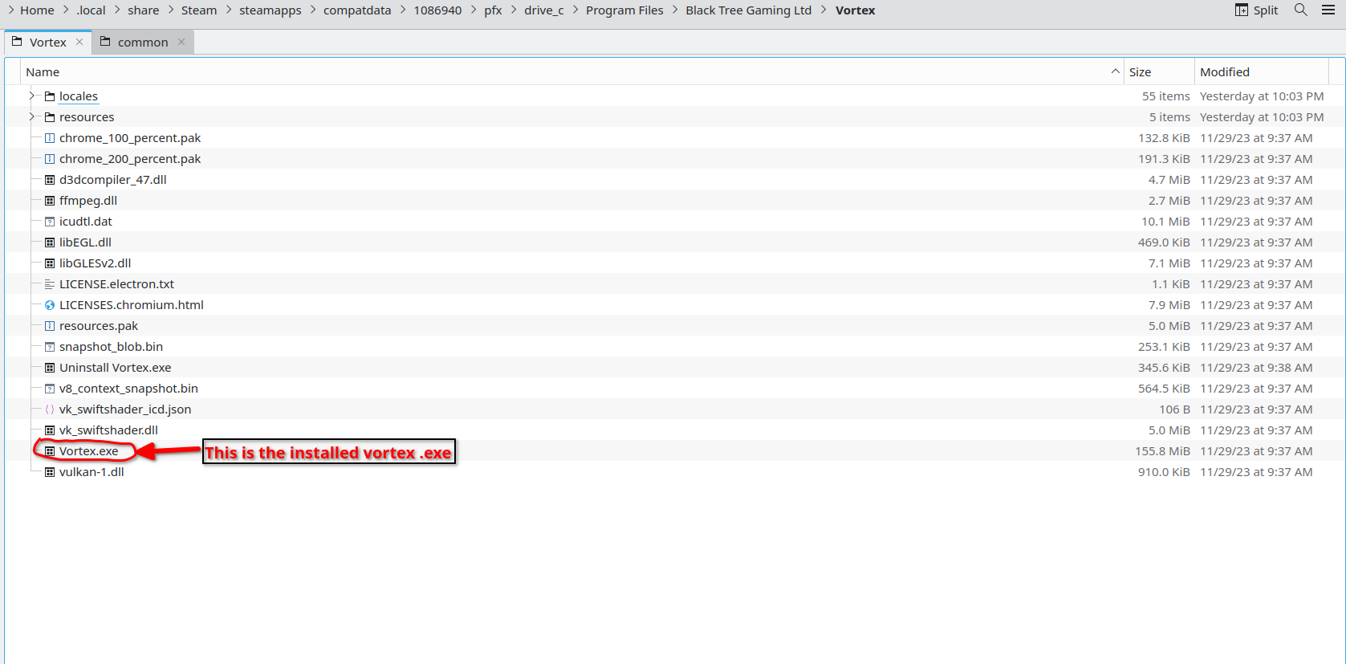Close the Vortex tab

coord(79,42)
